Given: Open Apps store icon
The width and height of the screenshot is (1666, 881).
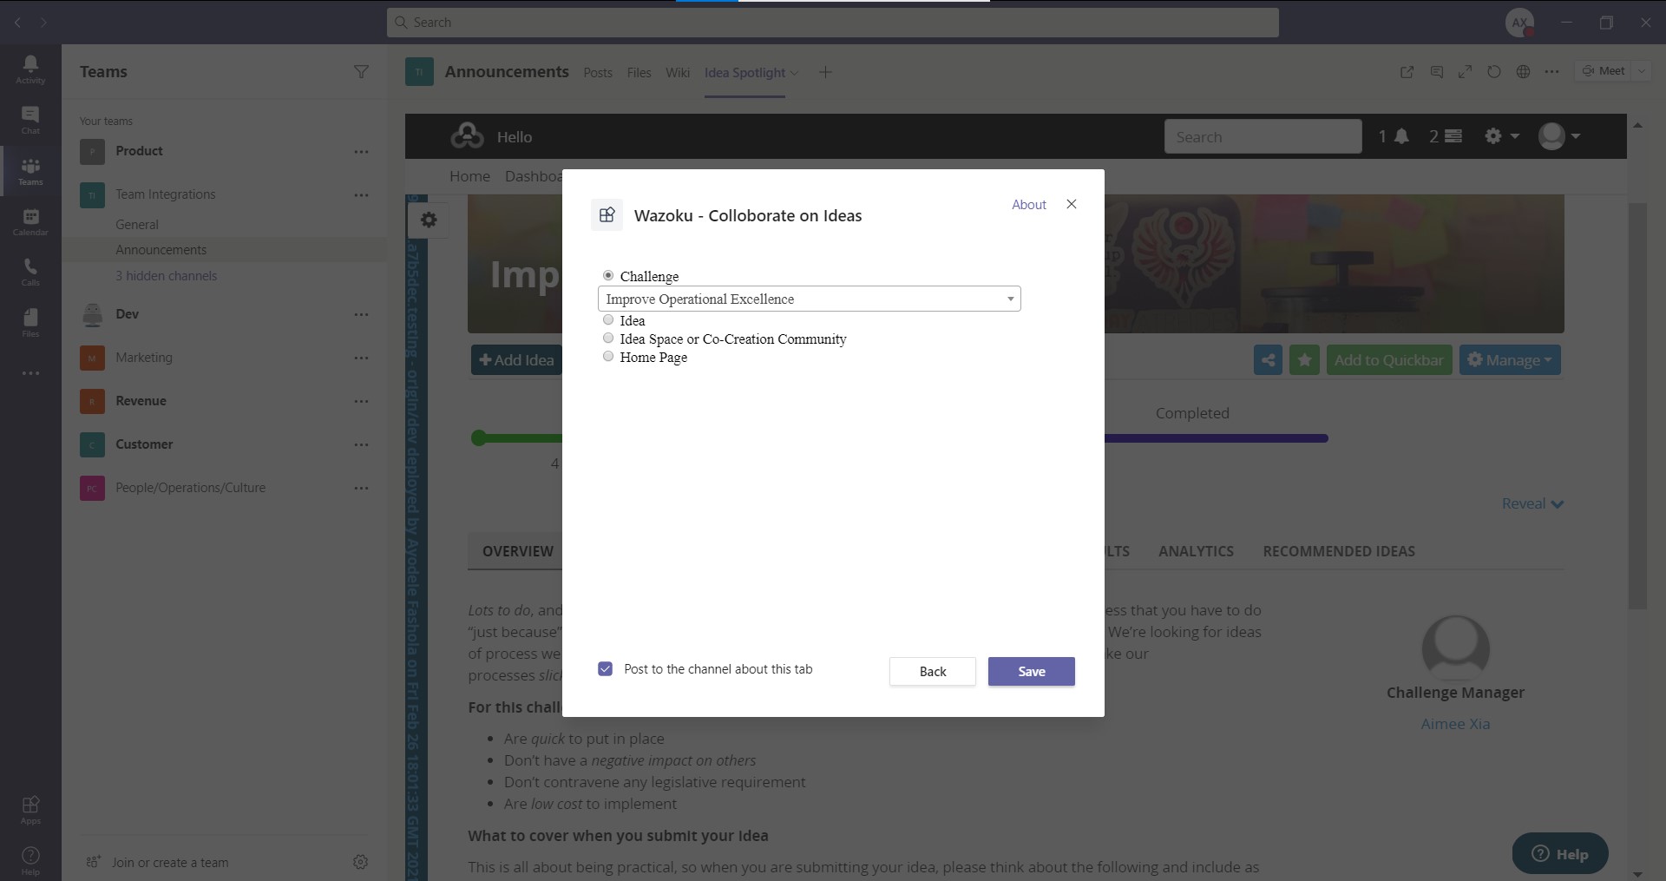Looking at the screenshot, I should [x=30, y=809].
